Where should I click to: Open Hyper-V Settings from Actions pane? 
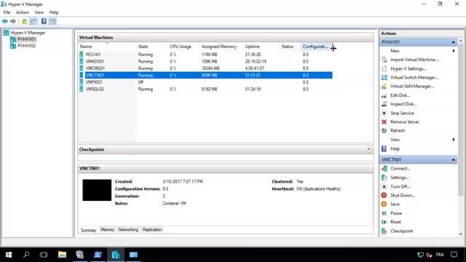click(x=408, y=68)
